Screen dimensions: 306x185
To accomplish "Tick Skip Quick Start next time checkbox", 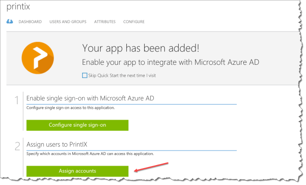I will (85, 75).
